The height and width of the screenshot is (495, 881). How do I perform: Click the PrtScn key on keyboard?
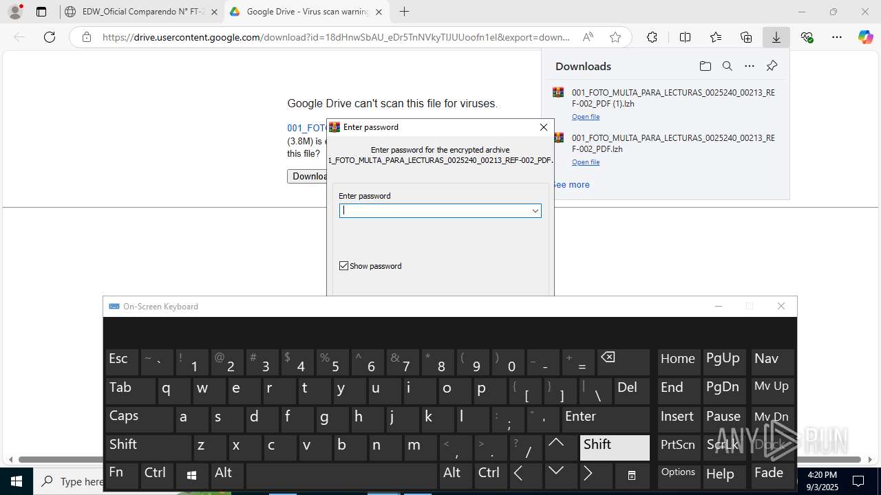678,447
